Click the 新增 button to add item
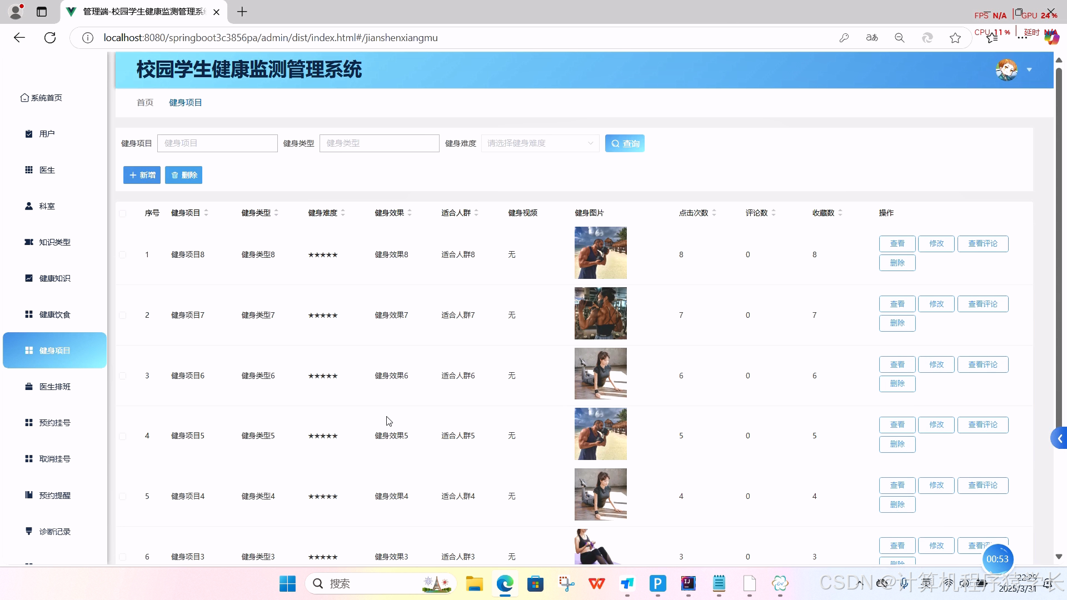Viewport: 1067px width, 600px height. [x=142, y=174]
